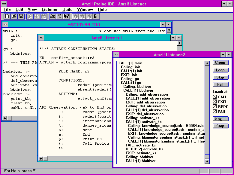Screen dimensions: 234x175
Task: Click the horizontal scrollbar thumb in WXTINYBB.PRO
Action: point(9,118)
